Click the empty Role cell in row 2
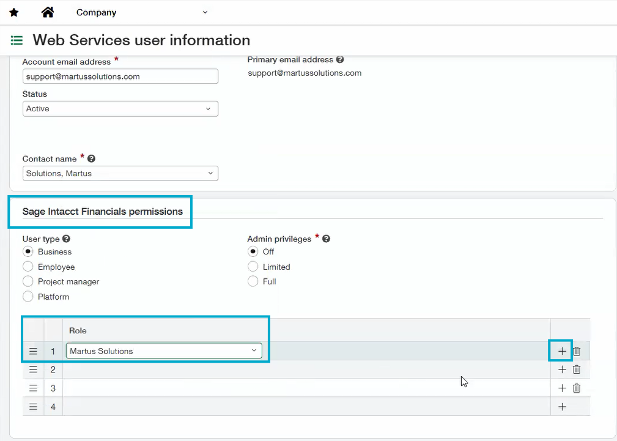Screen dimensions: 617x441 pos(306,369)
